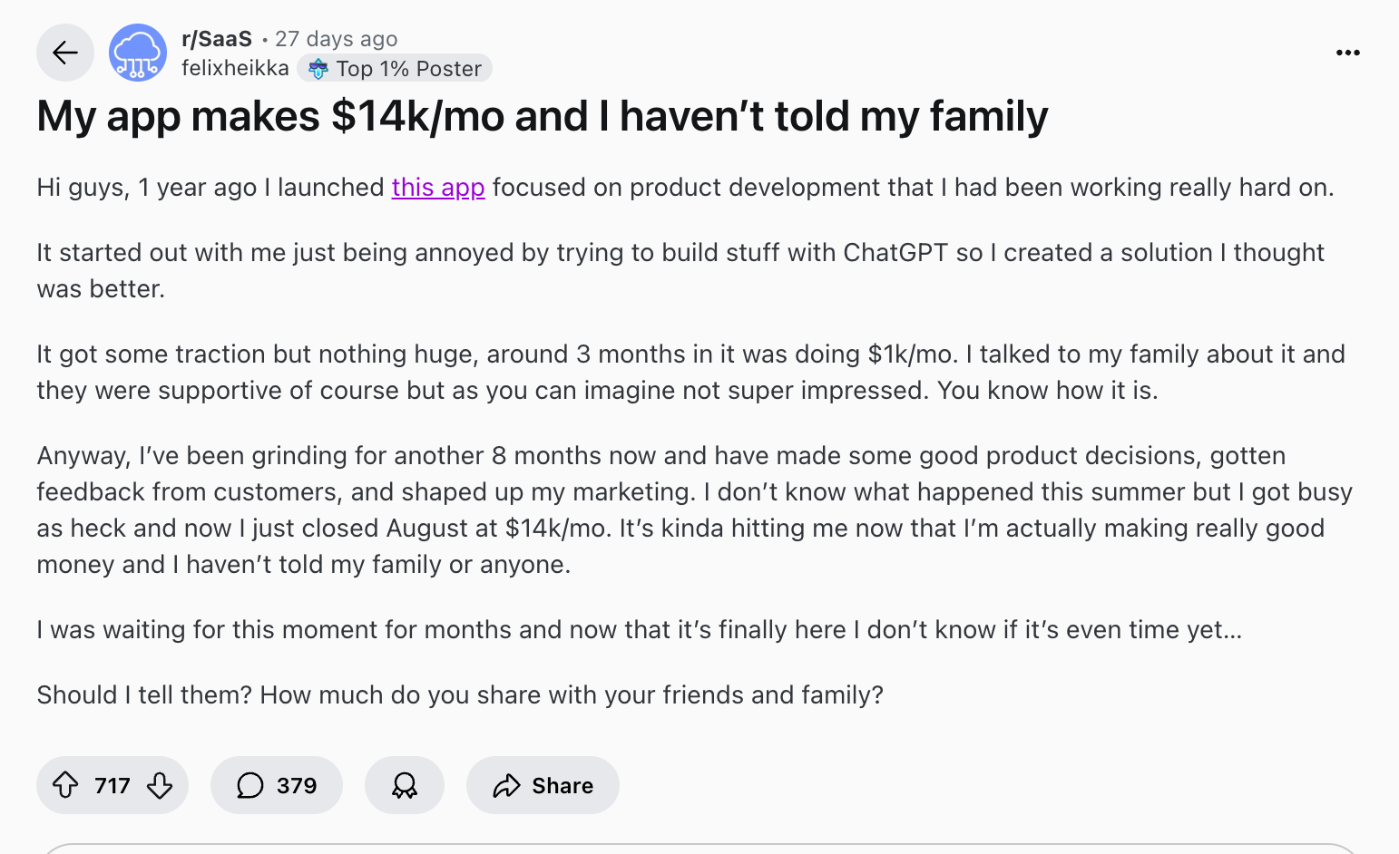This screenshot has height=854, width=1399.
Task: Click the post title about $14k/mo
Action: (542, 117)
